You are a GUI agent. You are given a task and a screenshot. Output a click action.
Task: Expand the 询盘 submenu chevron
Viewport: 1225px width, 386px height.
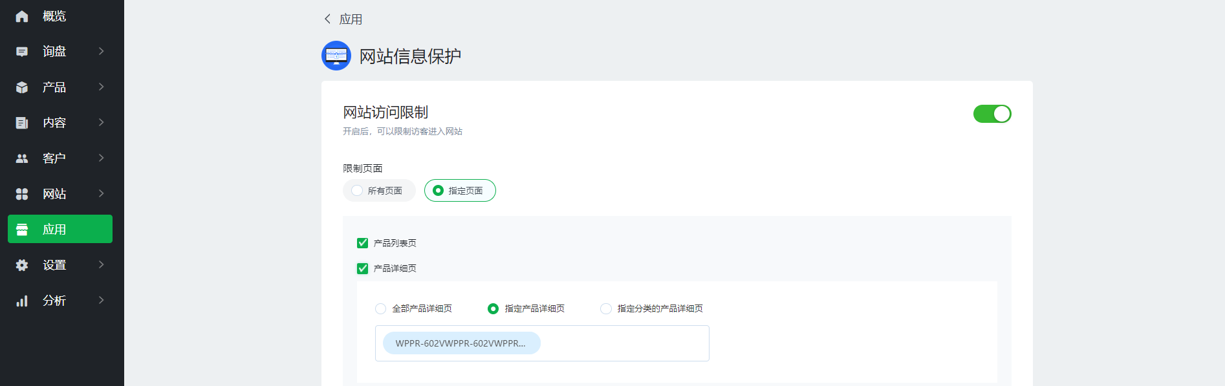(102, 51)
